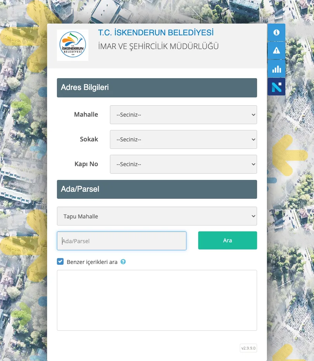The height and width of the screenshot is (361, 314).
Task: Open the statistics bar chart icon
Action: [x=276, y=69]
